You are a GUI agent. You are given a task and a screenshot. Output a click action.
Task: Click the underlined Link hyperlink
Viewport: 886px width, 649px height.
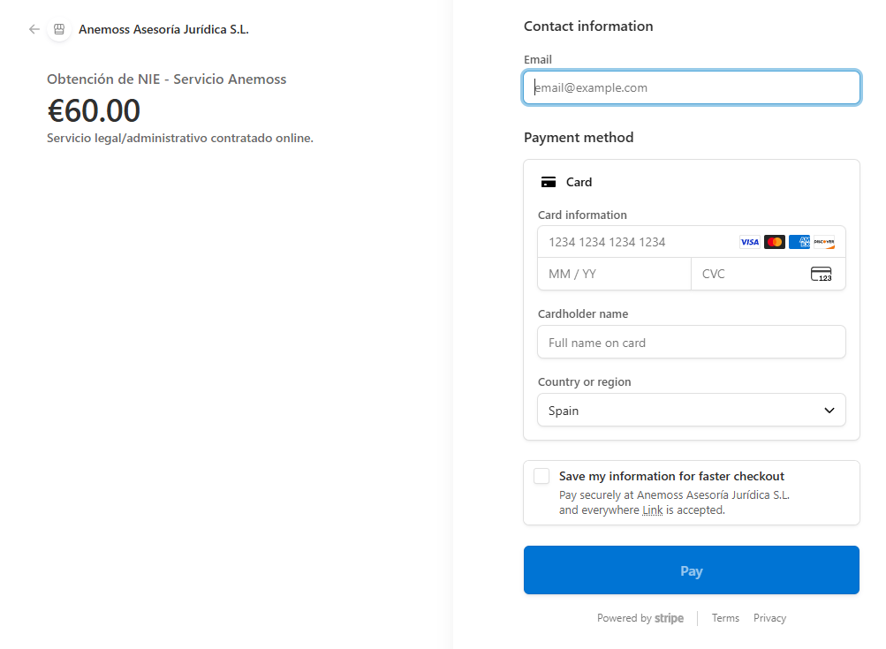pos(652,510)
